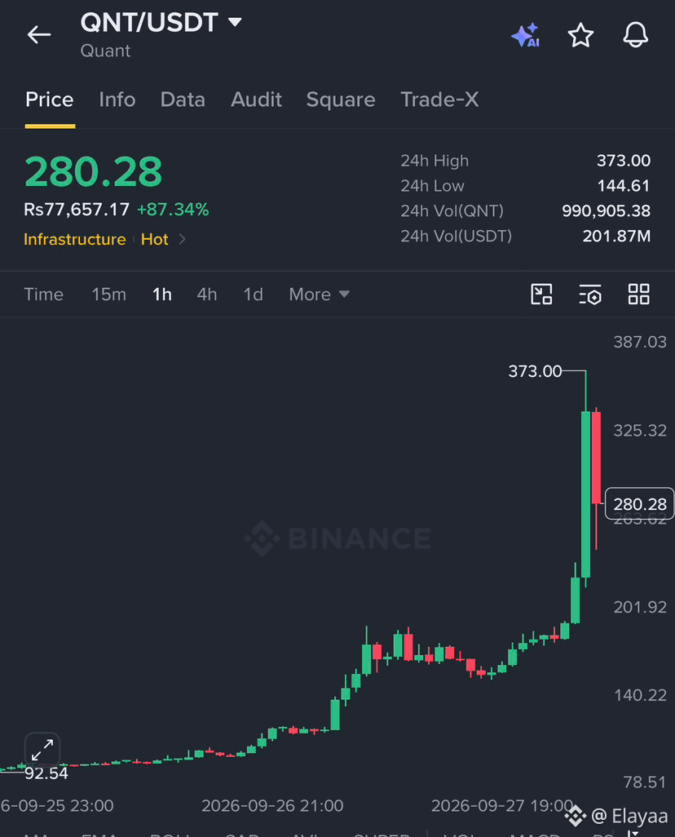Select the 4h timeframe

[207, 294]
